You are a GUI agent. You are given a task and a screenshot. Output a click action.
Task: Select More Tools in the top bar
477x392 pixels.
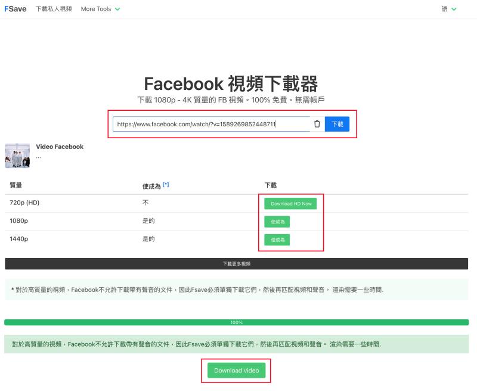(100, 9)
